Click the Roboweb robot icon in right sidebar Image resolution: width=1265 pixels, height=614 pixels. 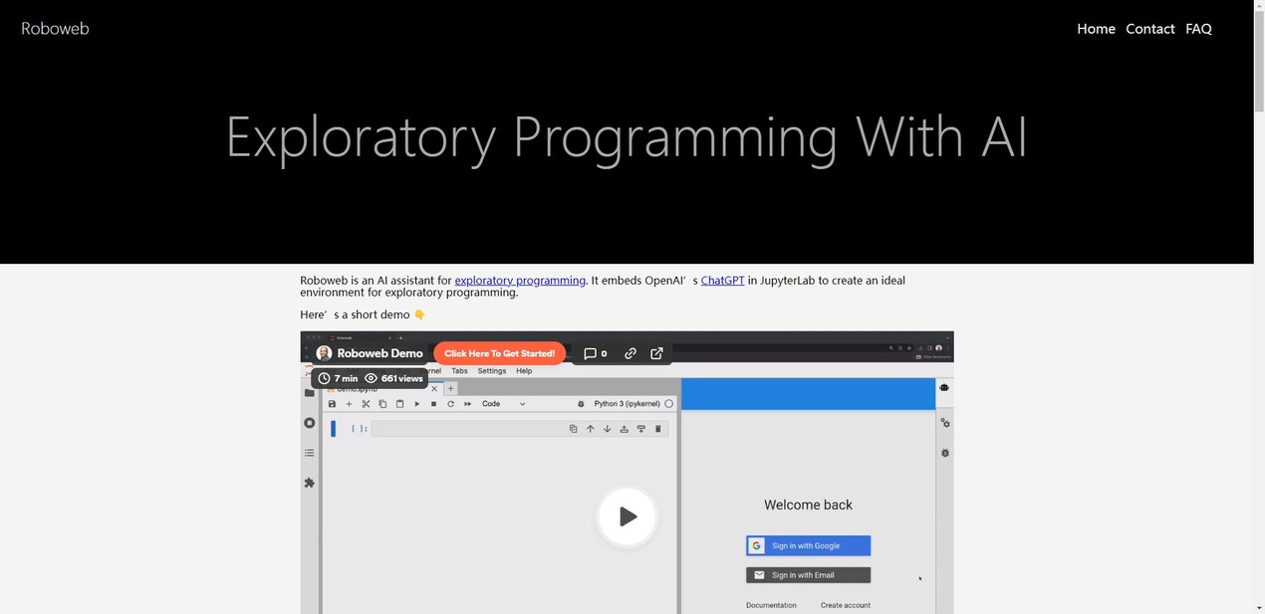(944, 388)
